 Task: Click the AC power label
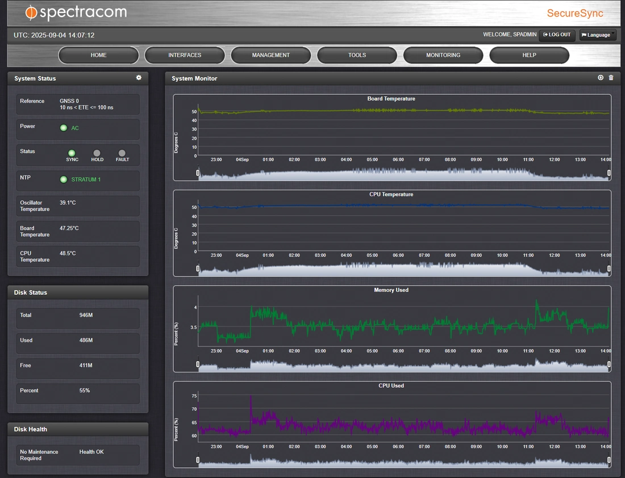pyautogui.click(x=75, y=128)
